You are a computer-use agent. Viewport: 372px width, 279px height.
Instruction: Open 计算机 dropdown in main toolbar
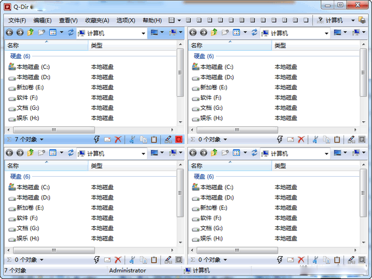coord(353,20)
